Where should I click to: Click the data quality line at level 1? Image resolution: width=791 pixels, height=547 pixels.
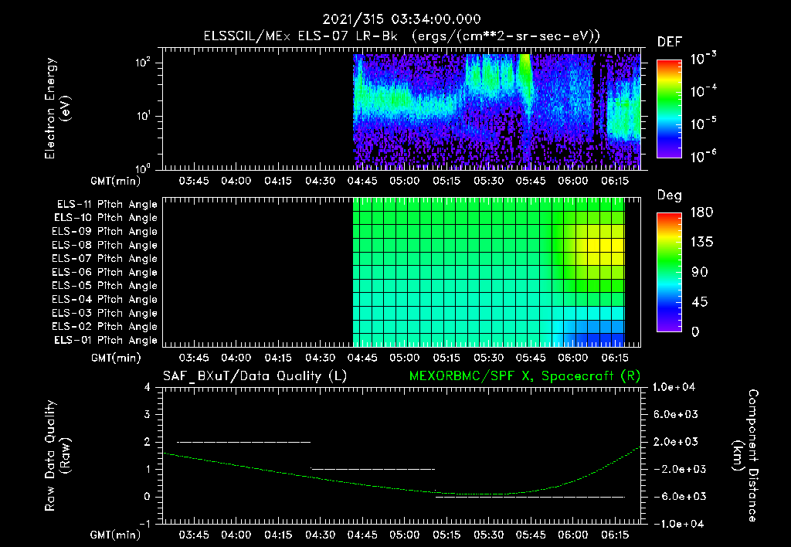[x=373, y=469]
